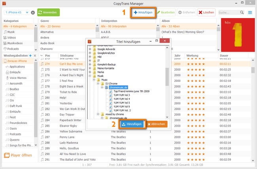Click the green Anwenden button
The width and height of the screenshot is (257, 169).
coord(49,13)
